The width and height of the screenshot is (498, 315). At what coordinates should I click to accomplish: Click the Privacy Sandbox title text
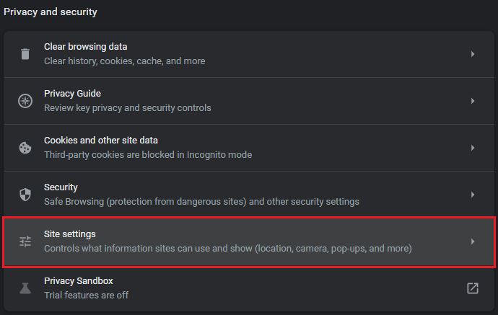pyautogui.click(x=79, y=281)
